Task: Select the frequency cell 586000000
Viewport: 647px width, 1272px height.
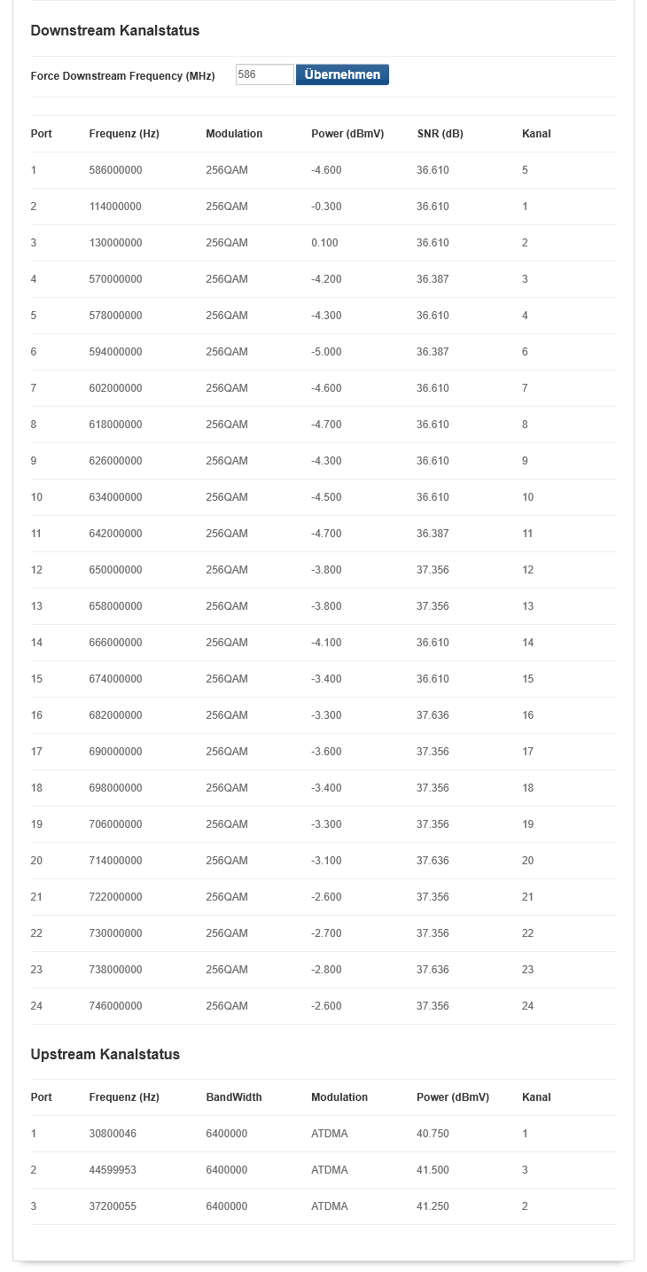Action: coord(115,170)
